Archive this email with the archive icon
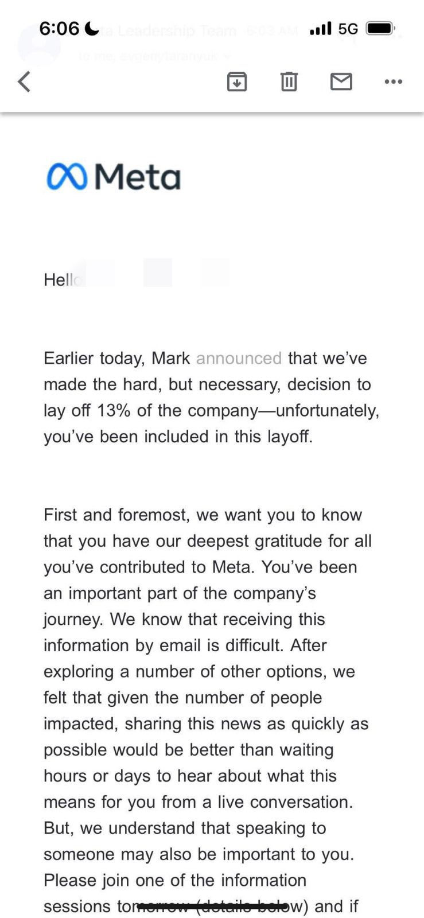 (x=237, y=81)
